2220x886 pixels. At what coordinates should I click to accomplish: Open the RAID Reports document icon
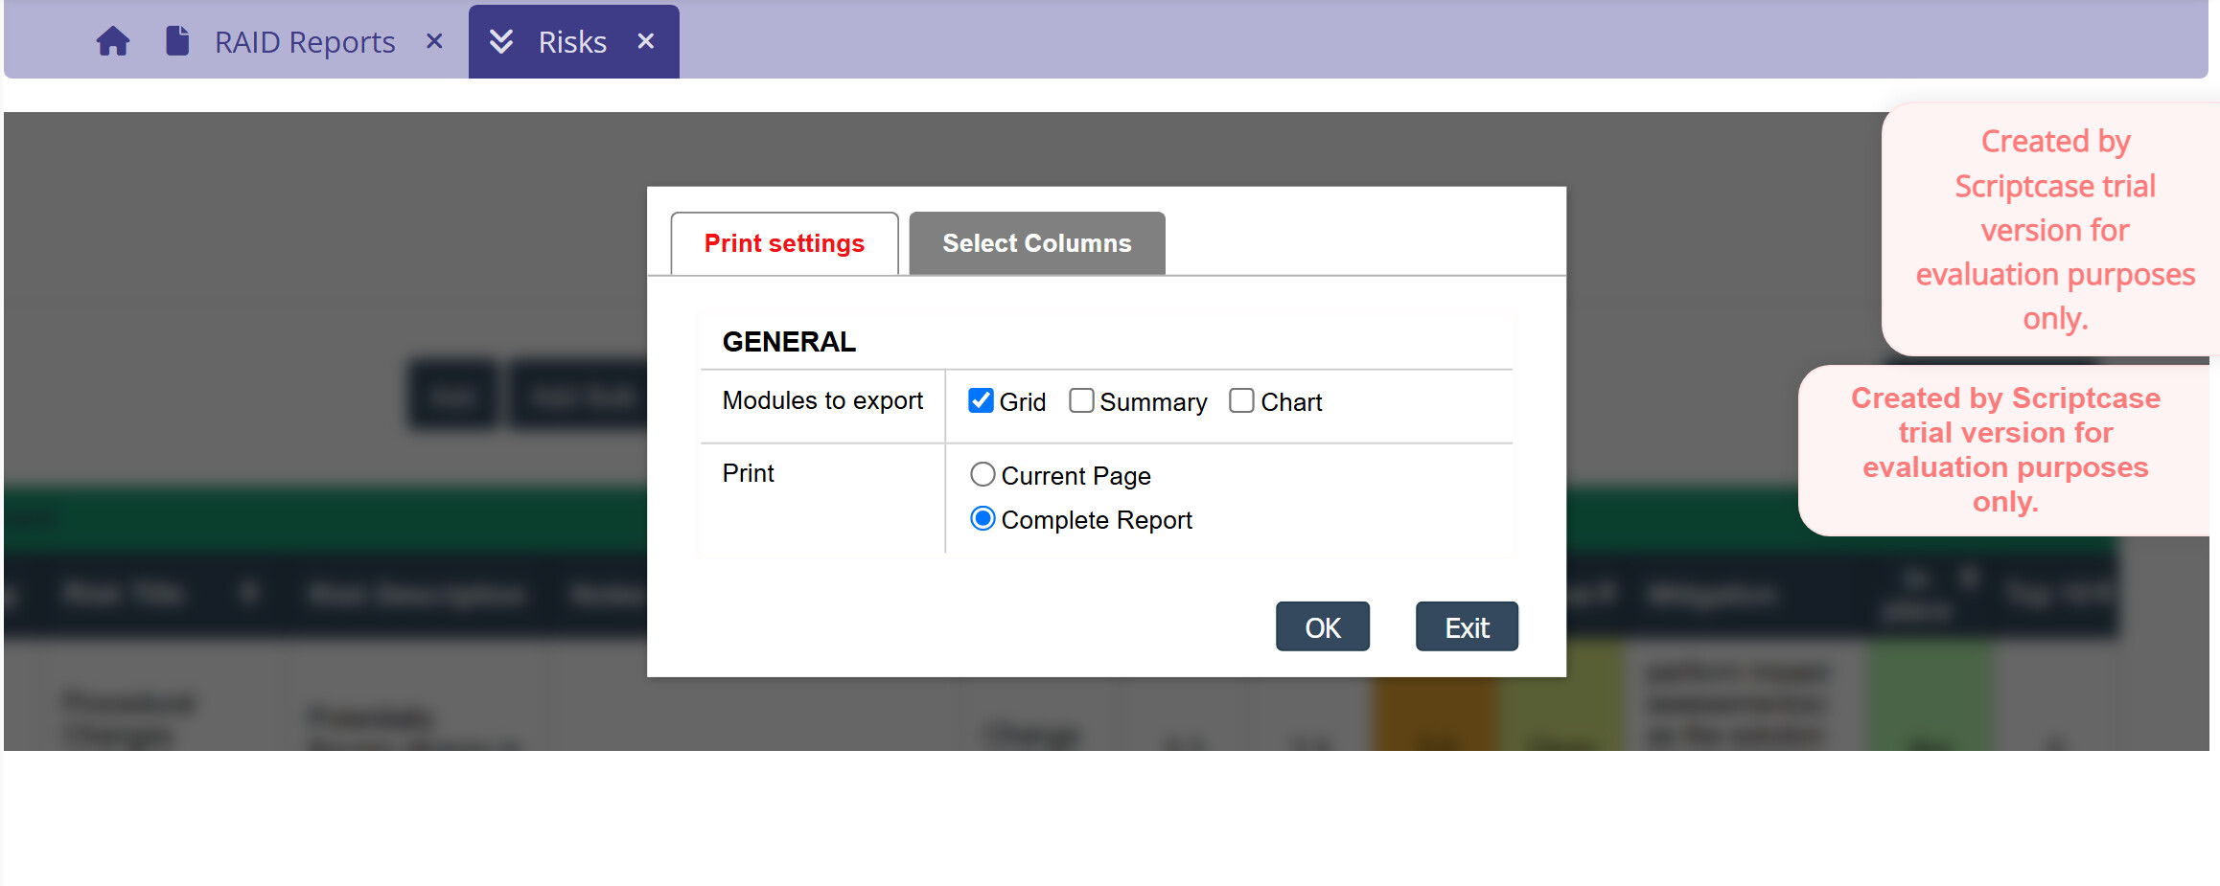click(x=177, y=41)
